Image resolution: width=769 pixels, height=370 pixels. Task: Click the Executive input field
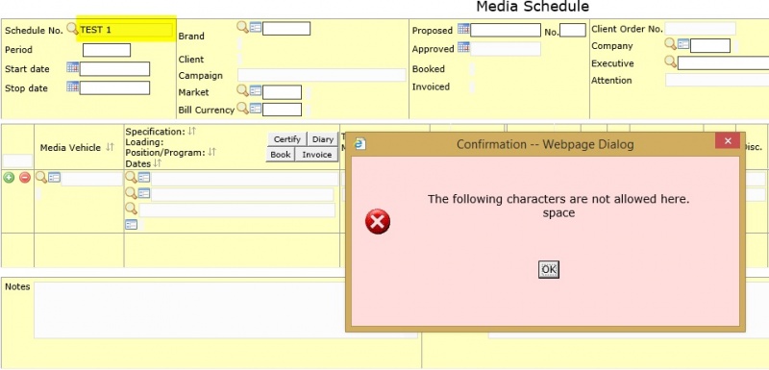point(724,62)
